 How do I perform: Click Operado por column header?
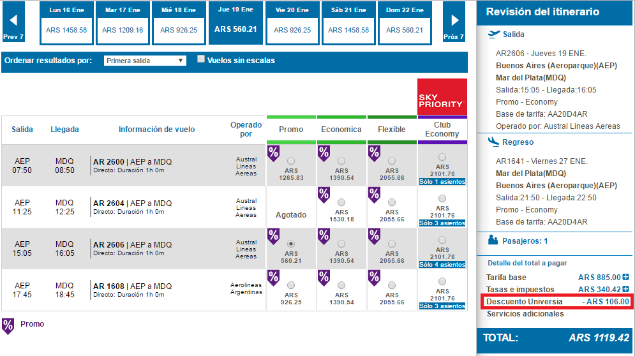246,130
